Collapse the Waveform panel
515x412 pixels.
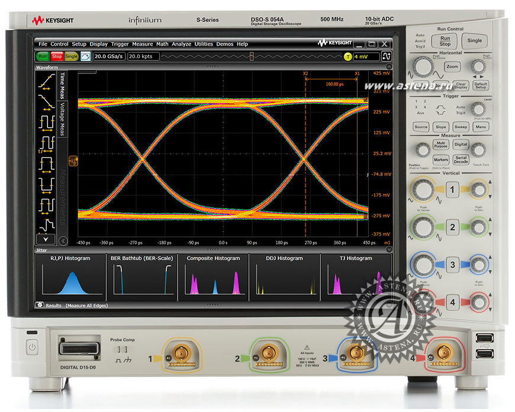click(388, 67)
